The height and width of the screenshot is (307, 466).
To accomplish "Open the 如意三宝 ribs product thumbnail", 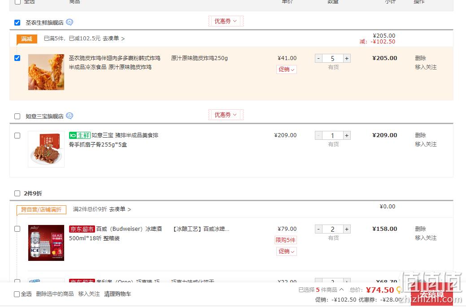I will tap(46, 149).
